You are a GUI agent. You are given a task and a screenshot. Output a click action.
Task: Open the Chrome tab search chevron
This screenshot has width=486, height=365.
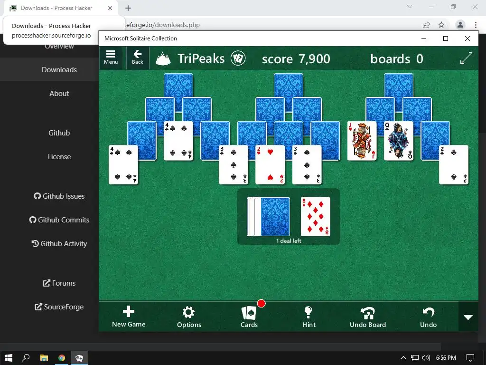(x=410, y=7)
